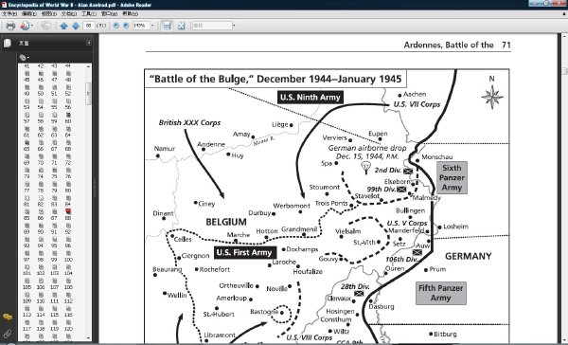Click the zoom in button

pos(126,26)
